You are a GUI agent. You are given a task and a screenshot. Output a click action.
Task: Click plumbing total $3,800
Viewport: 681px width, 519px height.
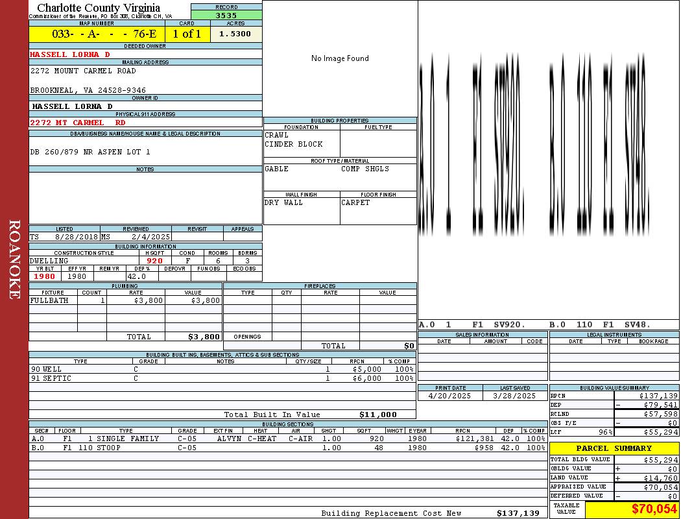point(204,337)
